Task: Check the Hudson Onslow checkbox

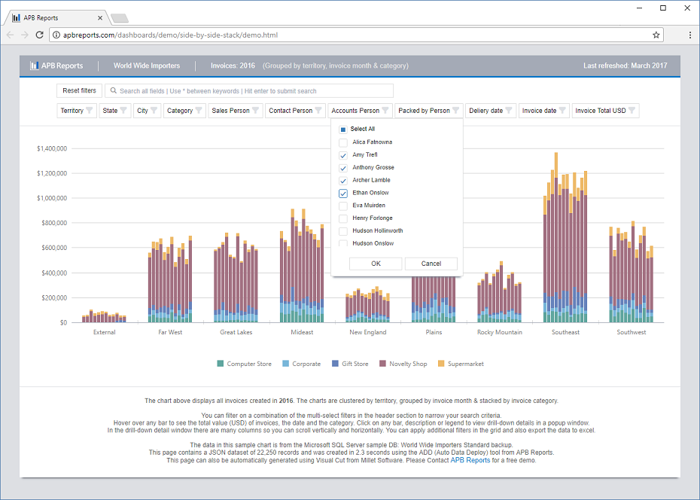Action: coord(343,243)
